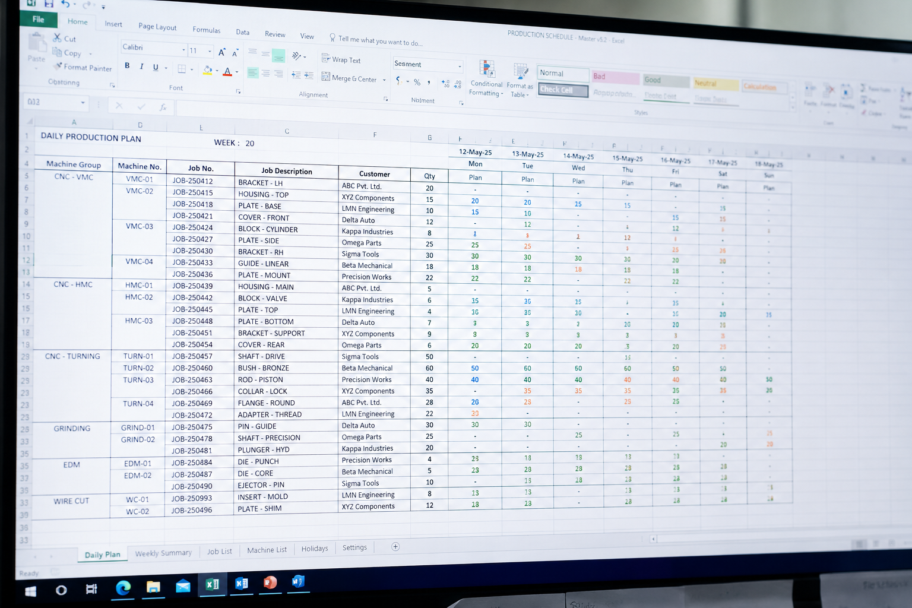Viewport: 912px width, 608px height.
Task: Click the Comma Style icon
Action: coord(429,83)
